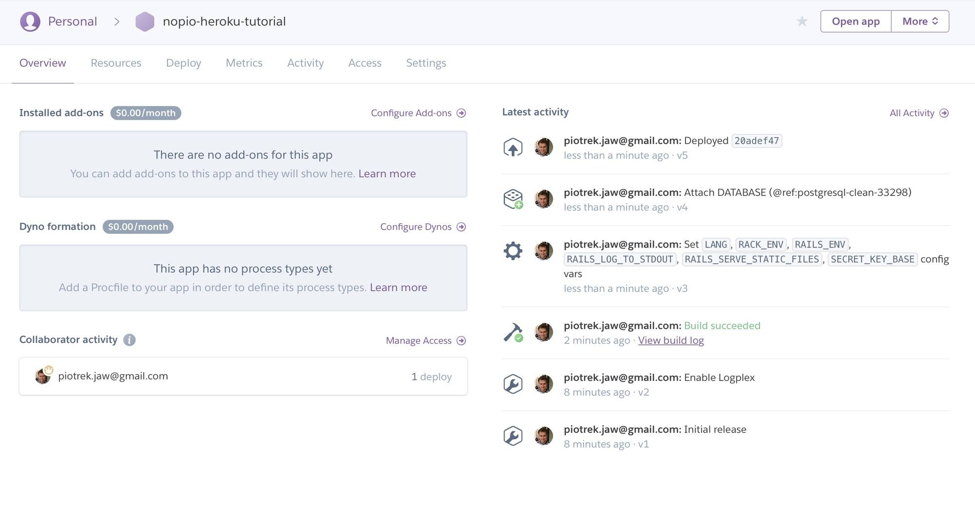Switch to the Deploy tab
The image size is (975, 528).
183,63
